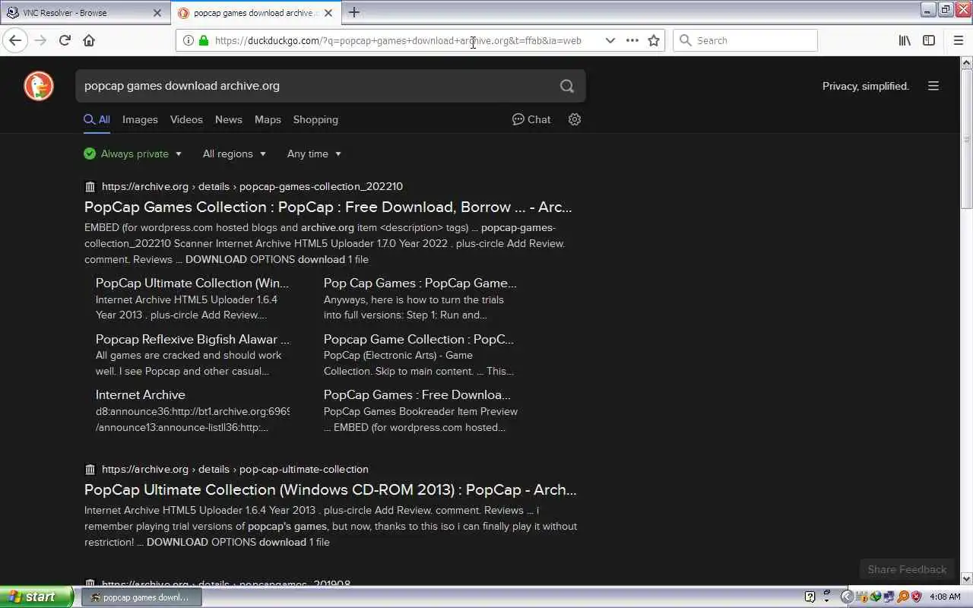Open sublink Popcap Game Collection : PopC...

pyautogui.click(x=419, y=339)
